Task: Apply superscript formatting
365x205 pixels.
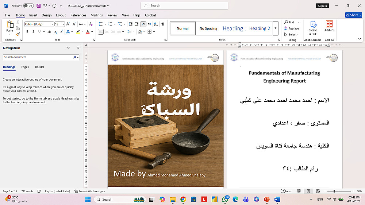Action: pos(62,32)
